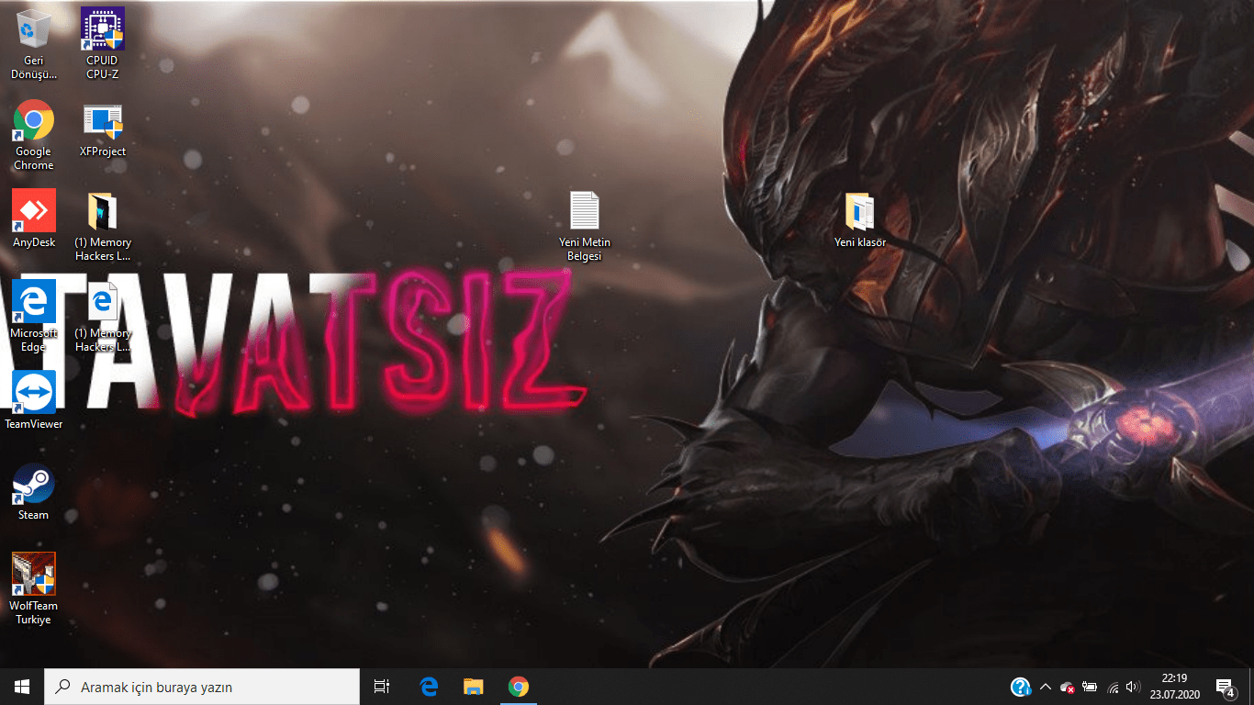1254x705 pixels.
Task: Select the AnyDesk desktop shortcut
Action: coord(34,220)
